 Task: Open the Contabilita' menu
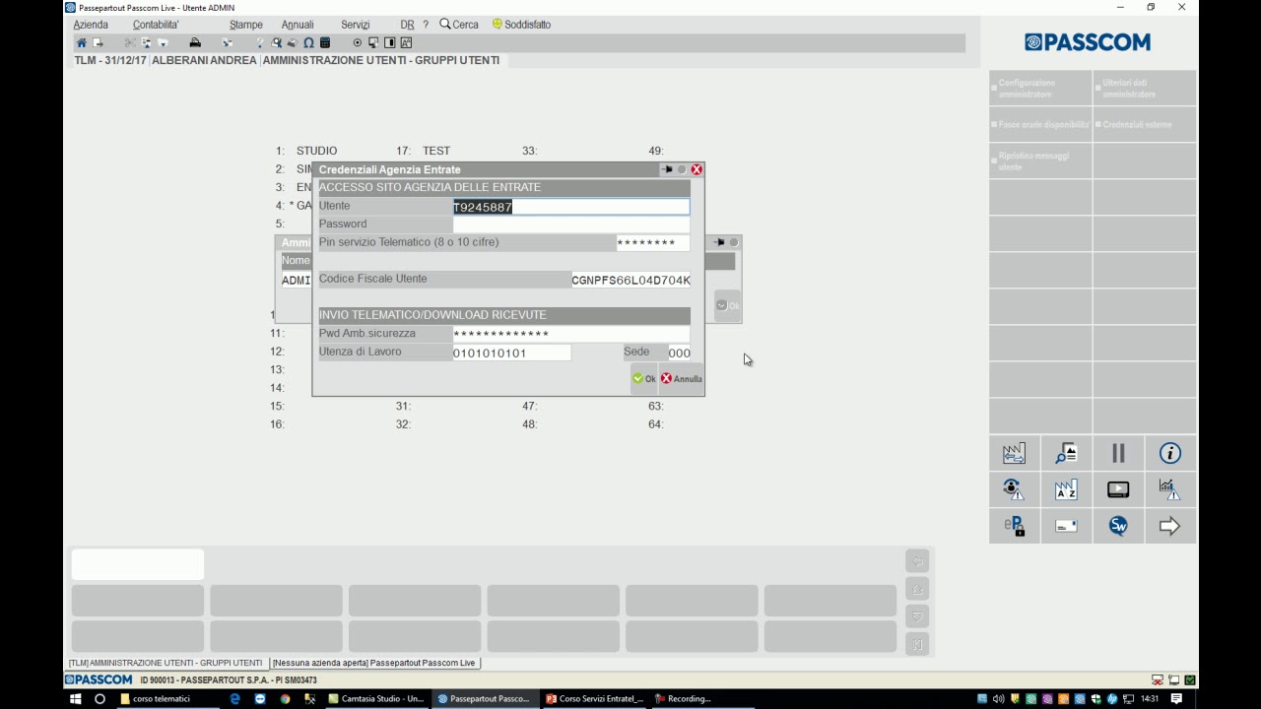pos(156,25)
